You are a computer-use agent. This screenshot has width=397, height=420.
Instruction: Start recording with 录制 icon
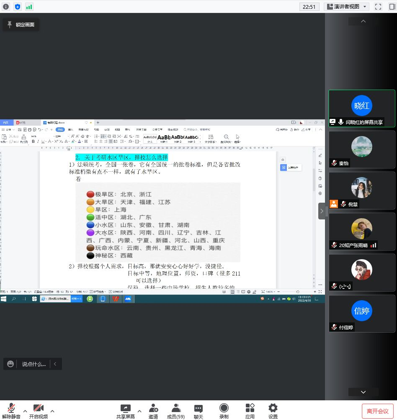click(224, 411)
